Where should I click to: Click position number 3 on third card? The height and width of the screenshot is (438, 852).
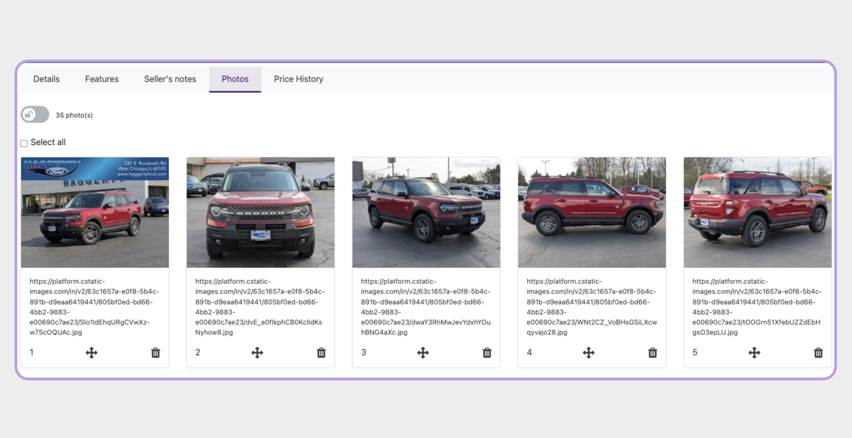363,352
